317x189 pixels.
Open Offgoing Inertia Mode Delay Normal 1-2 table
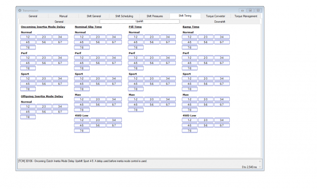coord(28,106)
